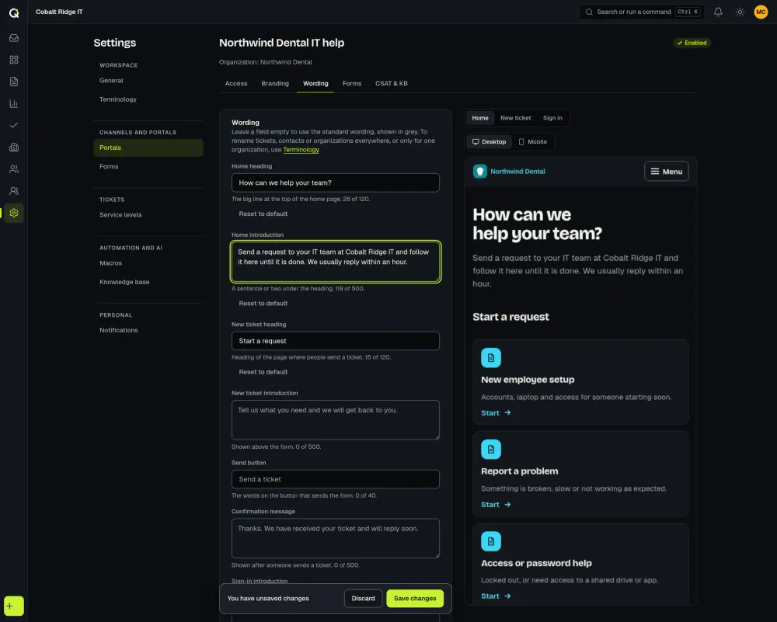Click into the Send button text field
Image resolution: width=777 pixels, height=622 pixels.
click(336, 479)
